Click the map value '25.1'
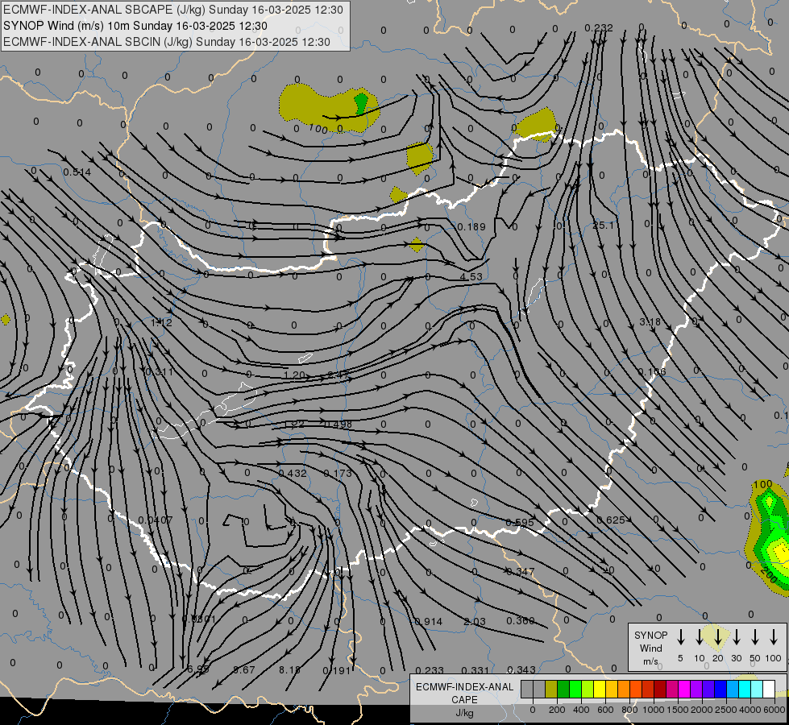The image size is (789, 725). tap(603, 225)
